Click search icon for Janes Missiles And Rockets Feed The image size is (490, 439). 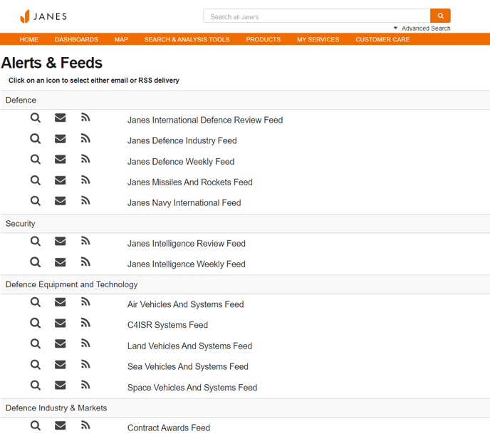pyautogui.click(x=36, y=180)
